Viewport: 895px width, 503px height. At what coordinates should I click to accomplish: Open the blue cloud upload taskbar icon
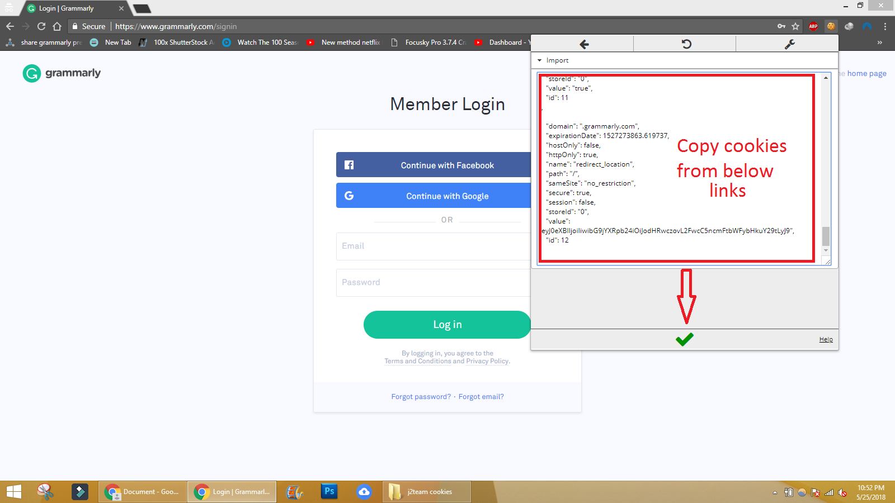pos(364,492)
